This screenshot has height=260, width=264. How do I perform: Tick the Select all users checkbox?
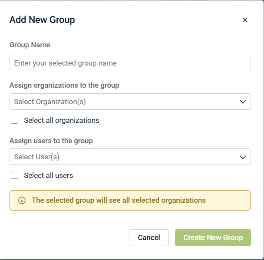[15, 175]
